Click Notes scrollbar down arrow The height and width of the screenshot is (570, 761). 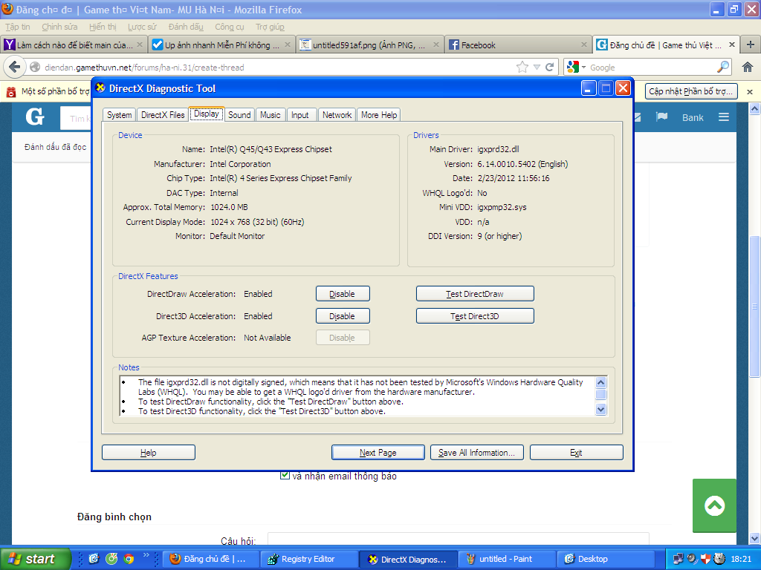tap(600, 410)
